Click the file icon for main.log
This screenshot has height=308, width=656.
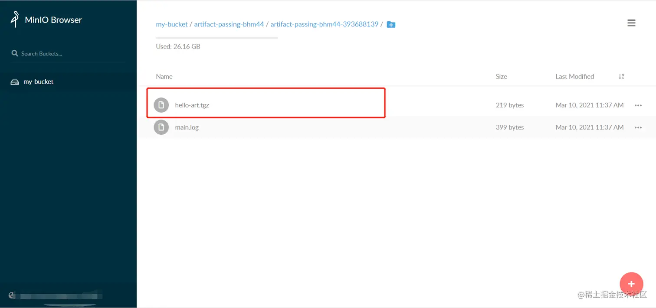161,127
